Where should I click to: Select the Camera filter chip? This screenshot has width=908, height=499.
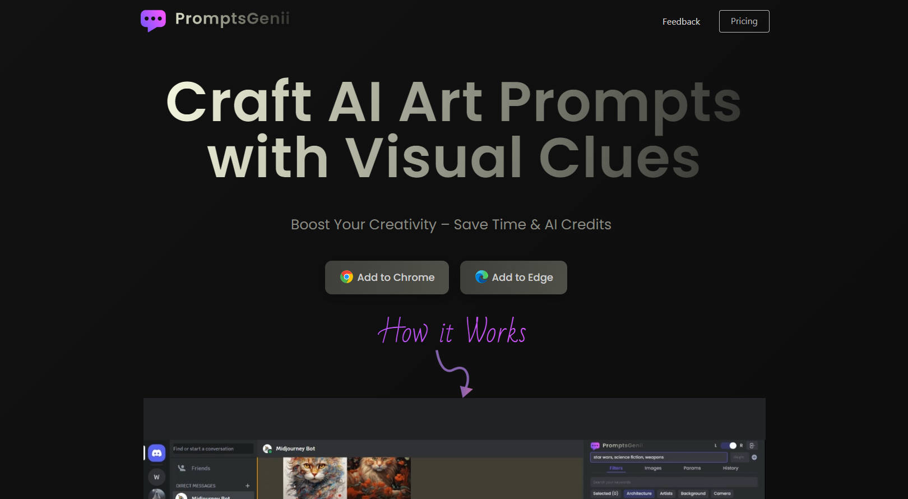click(x=722, y=493)
